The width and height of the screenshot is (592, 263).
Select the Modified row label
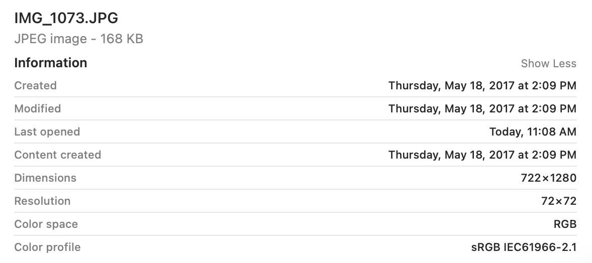pyautogui.click(x=37, y=109)
